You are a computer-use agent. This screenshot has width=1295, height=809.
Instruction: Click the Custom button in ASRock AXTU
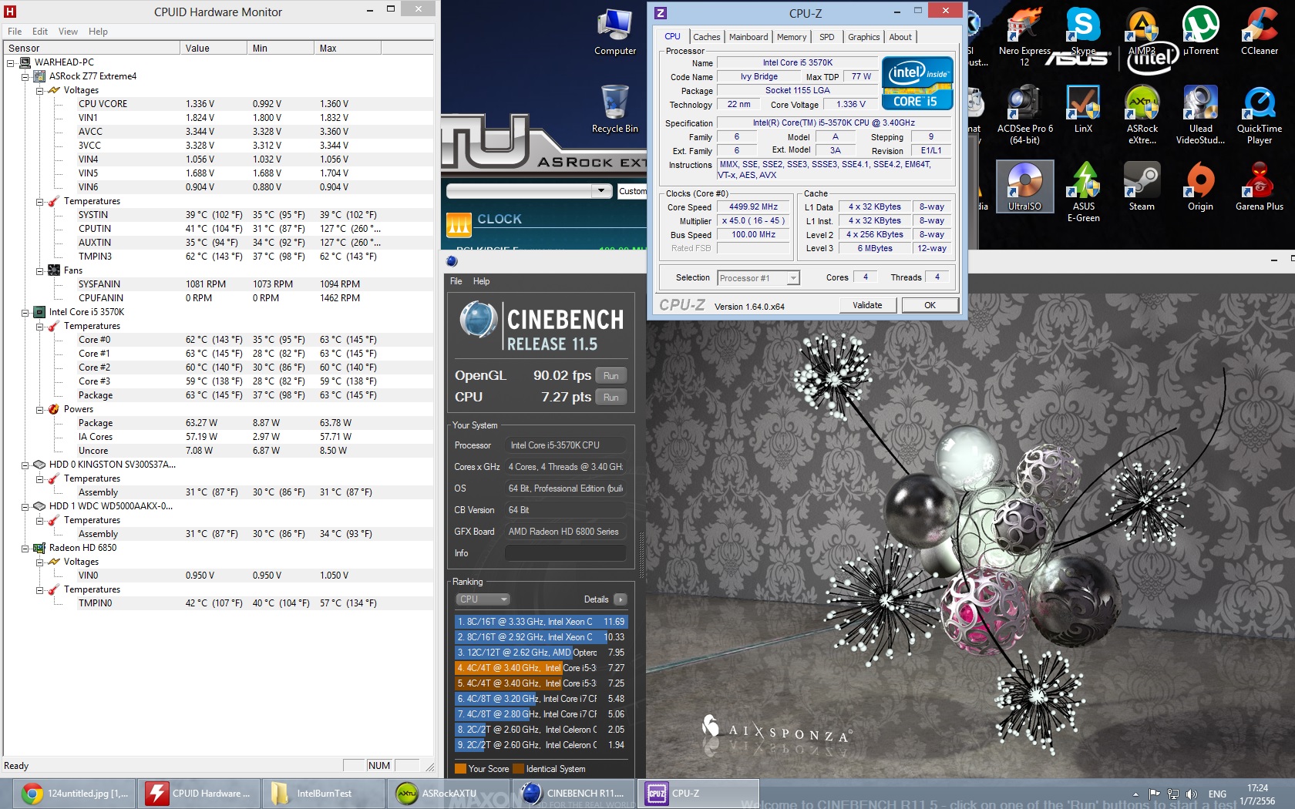click(x=632, y=191)
